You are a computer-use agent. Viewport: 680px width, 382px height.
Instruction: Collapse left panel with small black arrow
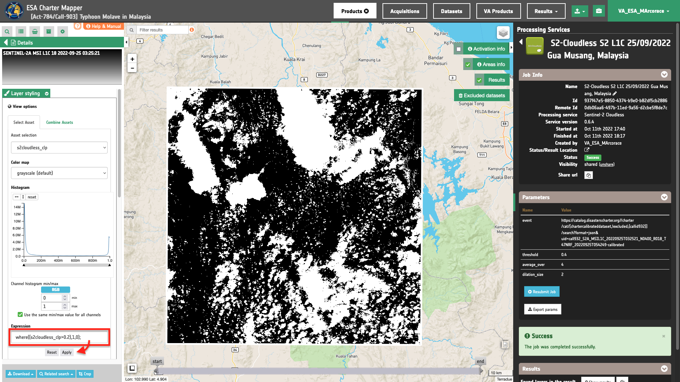point(126,42)
